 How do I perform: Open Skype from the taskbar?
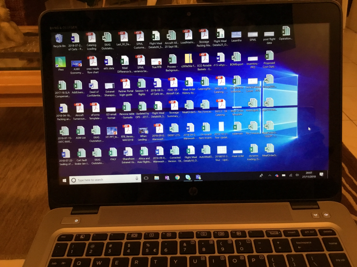click(188, 177)
